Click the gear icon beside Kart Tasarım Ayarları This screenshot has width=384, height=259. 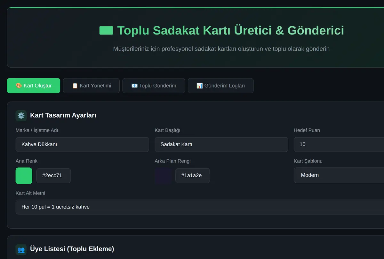pyautogui.click(x=21, y=116)
